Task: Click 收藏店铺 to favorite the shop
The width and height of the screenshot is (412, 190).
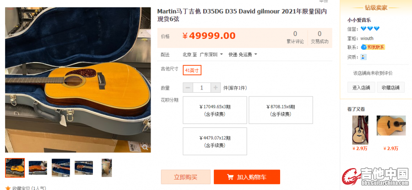Action: point(391,88)
